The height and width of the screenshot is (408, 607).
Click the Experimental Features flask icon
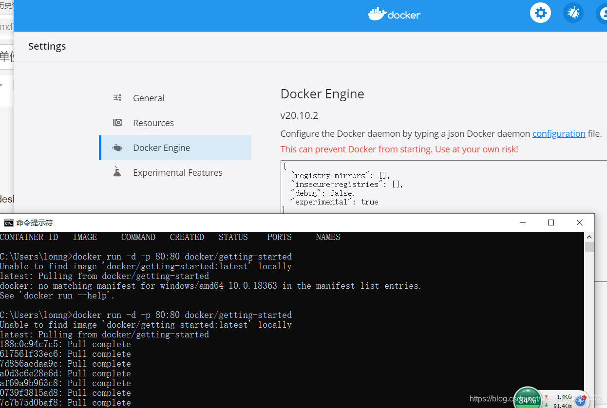[117, 172]
